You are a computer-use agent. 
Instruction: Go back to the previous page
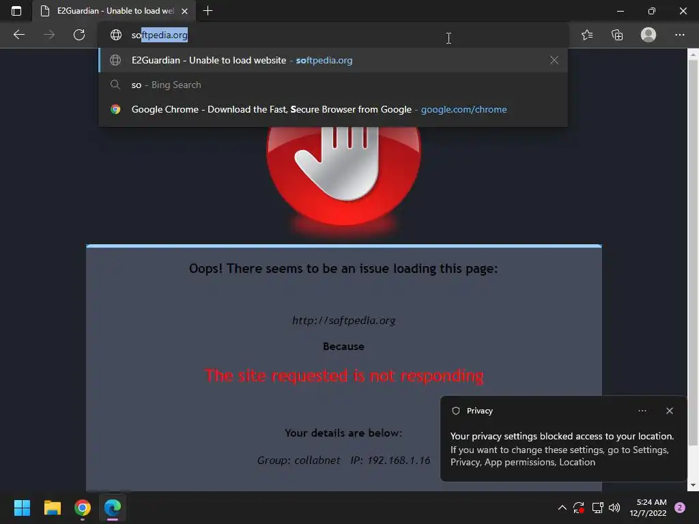[x=19, y=35]
